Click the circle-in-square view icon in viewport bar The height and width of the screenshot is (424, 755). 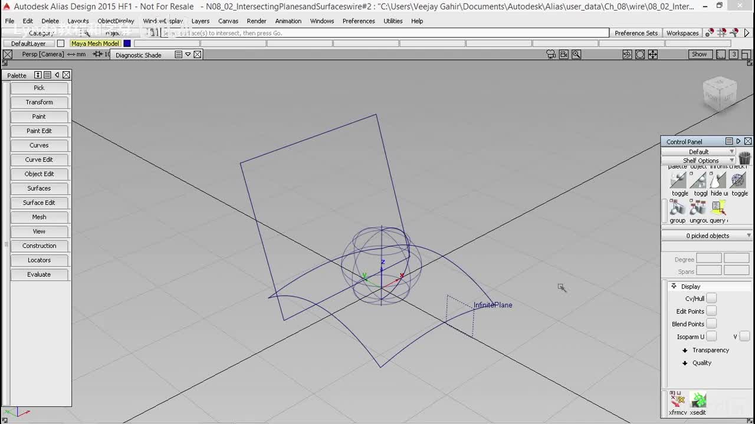click(x=640, y=54)
